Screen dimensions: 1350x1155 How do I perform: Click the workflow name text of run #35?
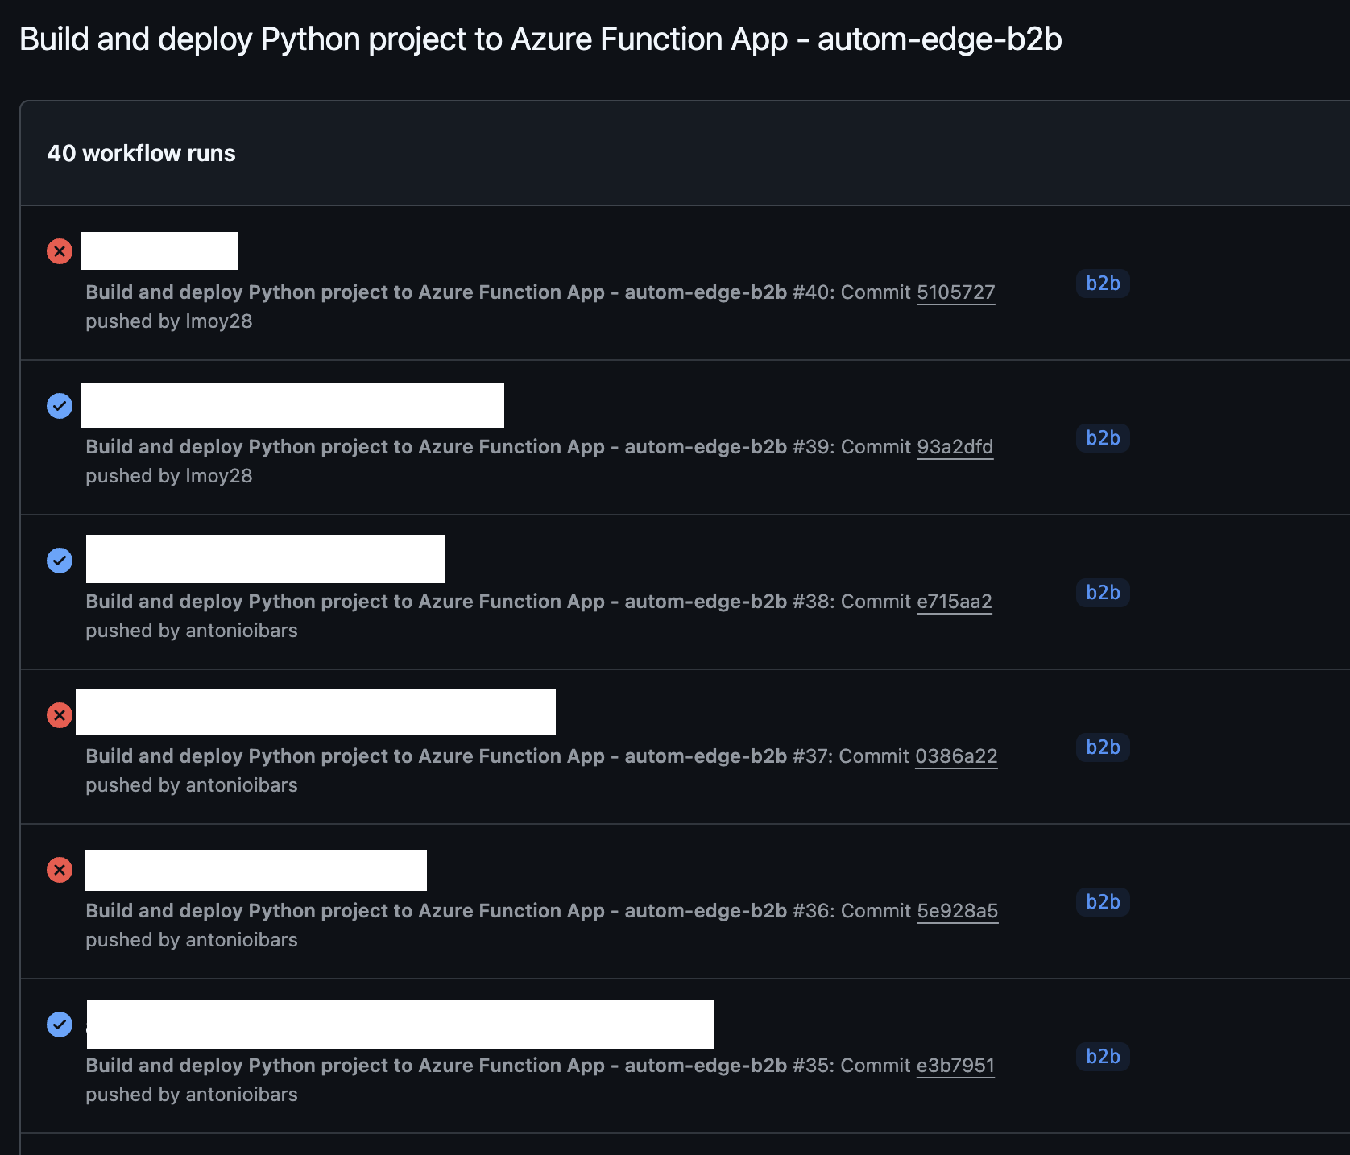(x=436, y=1066)
